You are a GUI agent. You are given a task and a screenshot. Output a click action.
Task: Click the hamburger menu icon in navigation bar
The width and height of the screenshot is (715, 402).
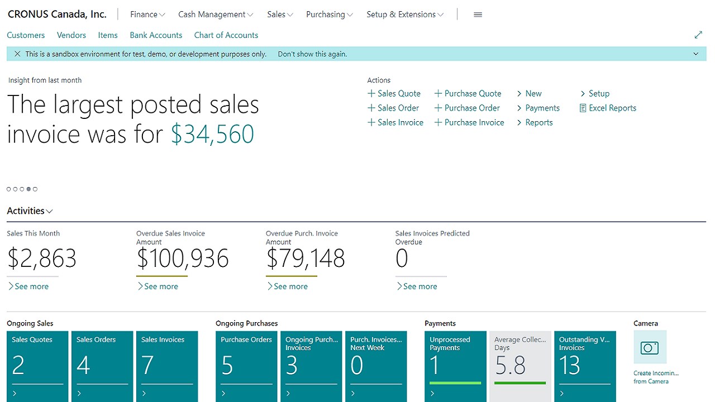478,15
